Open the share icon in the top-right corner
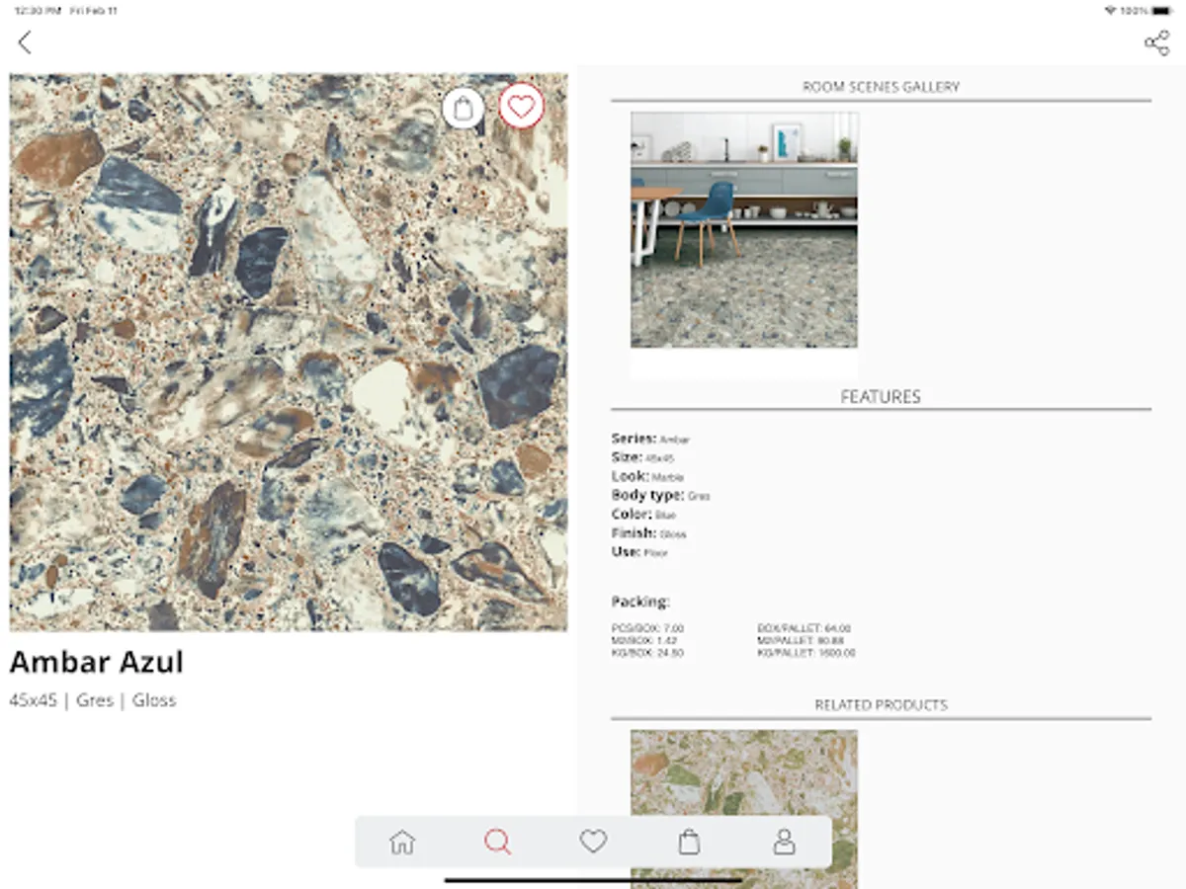The width and height of the screenshot is (1186, 889). 1156,42
